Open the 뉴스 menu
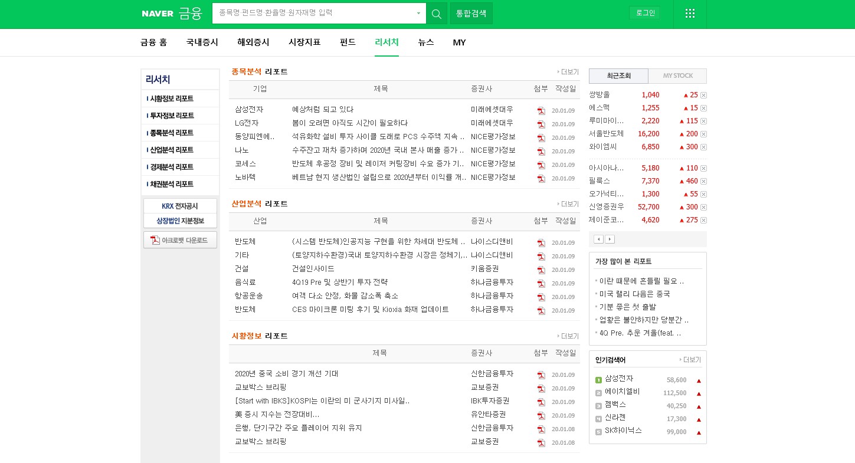This screenshot has height=463, width=855. click(x=425, y=42)
